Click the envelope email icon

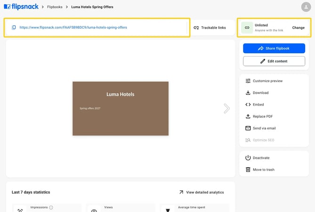(248, 128)
